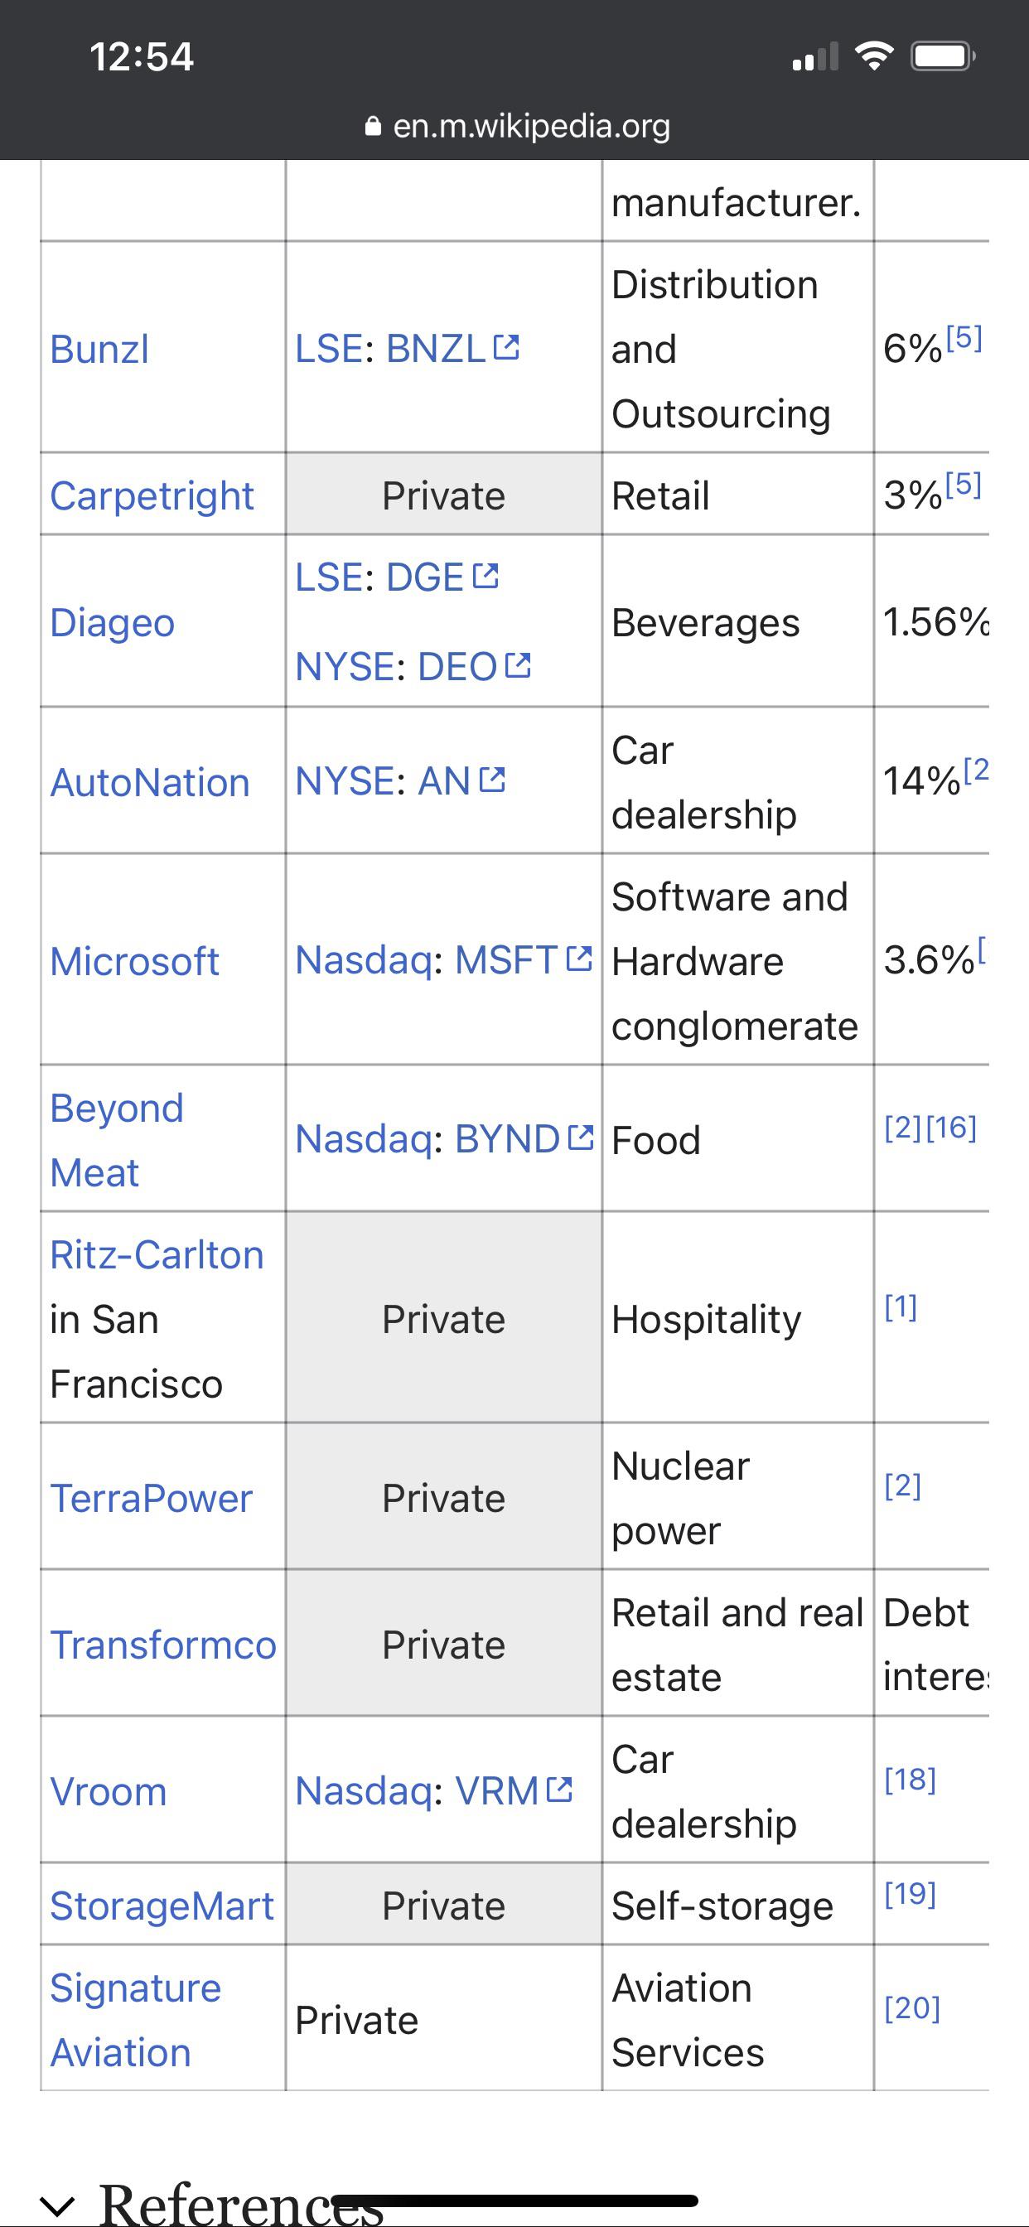Collapse the References section chevron
Screen dimensions: 1029x2227
57,2205
